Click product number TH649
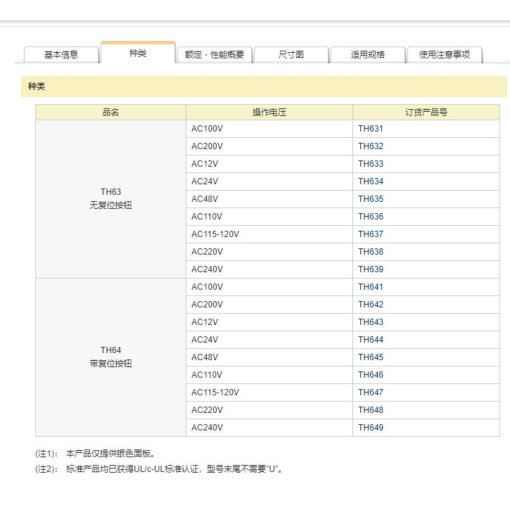Viewport: 510px width, 510px height. point(371,428)
